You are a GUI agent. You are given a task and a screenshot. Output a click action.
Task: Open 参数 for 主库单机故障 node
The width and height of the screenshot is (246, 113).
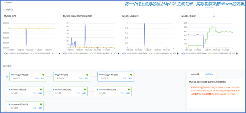click(x=87, y=78)
